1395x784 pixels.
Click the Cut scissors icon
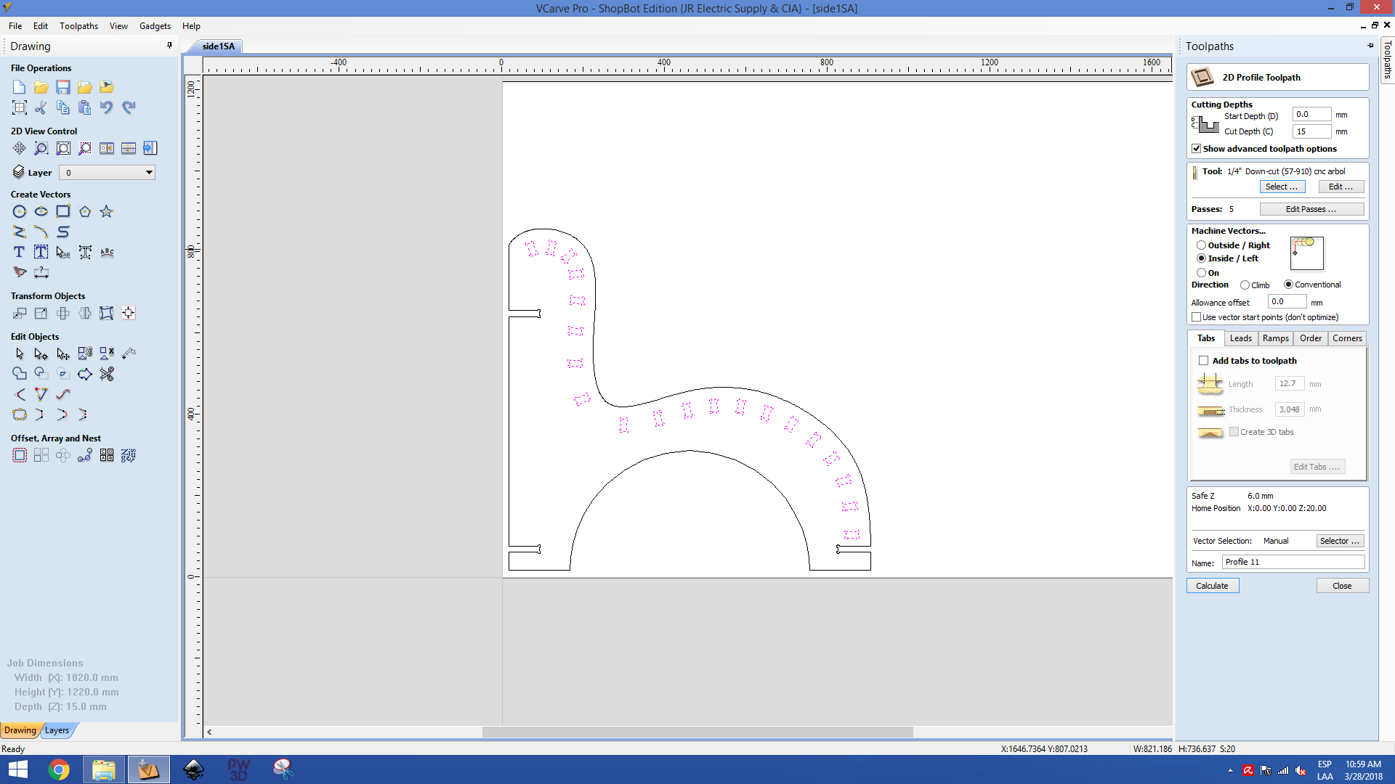41,107
